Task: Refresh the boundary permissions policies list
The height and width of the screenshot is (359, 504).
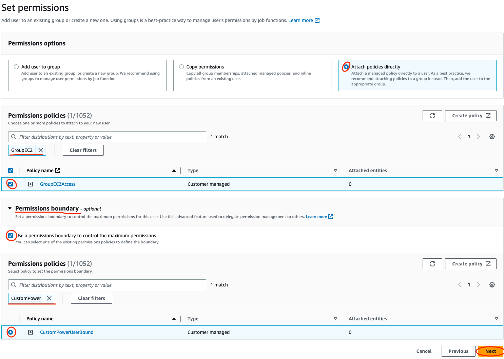Action: point(432,264)
